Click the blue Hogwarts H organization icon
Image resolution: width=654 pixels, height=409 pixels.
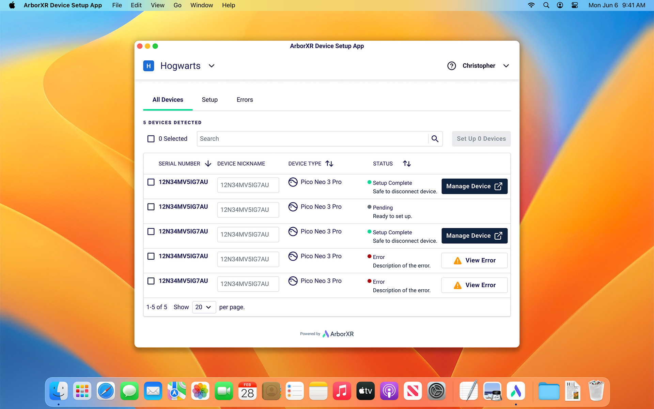pyautogui.click(x=149, y=66)
